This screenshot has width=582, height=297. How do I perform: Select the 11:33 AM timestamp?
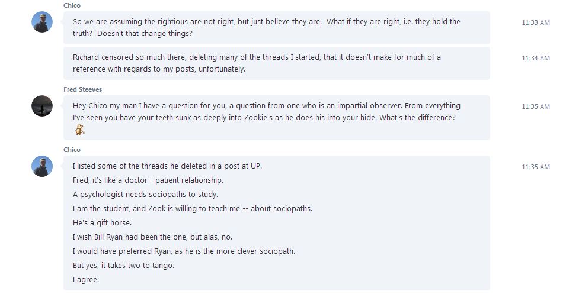coord(536,22)
